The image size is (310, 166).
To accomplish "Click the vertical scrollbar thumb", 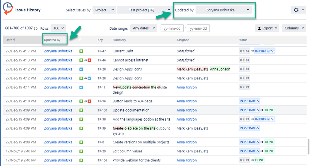I will tap(308, 147).
